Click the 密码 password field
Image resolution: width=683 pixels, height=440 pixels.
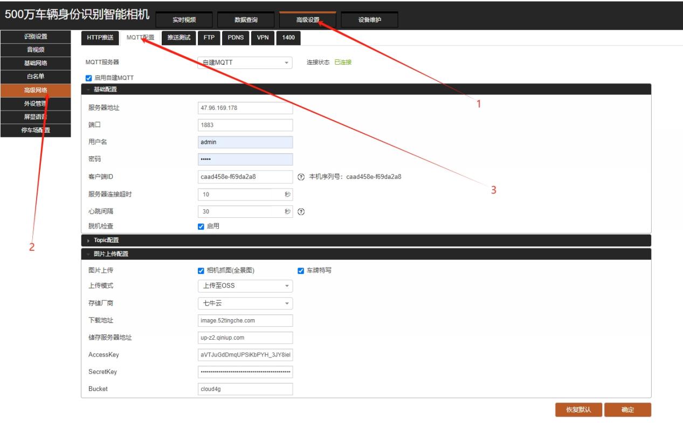245,160
